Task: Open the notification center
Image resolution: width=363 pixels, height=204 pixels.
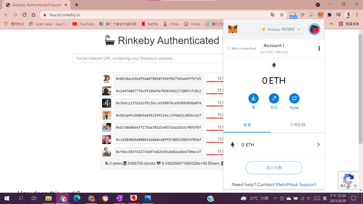Action: [353, 198]
